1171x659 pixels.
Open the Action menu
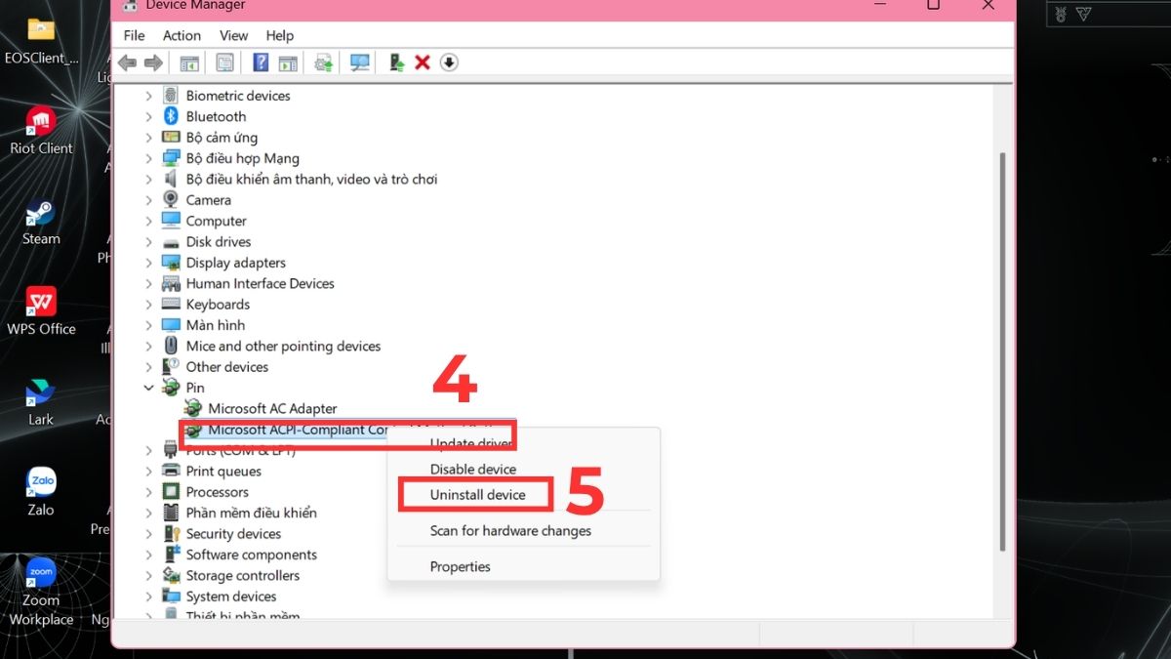pos(182,35)
